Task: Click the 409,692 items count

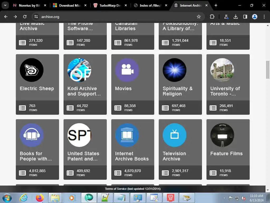Action: (83, 173)
